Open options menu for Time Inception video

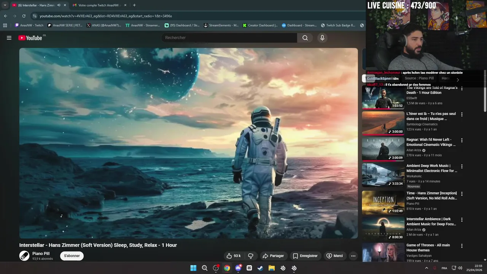462,194
